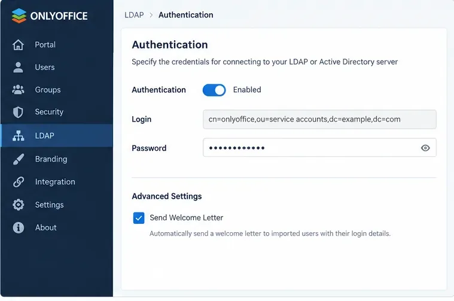
Task: Click the Authentication breadcrumb item
Action: pyautogui.click(x=186, y=15)
